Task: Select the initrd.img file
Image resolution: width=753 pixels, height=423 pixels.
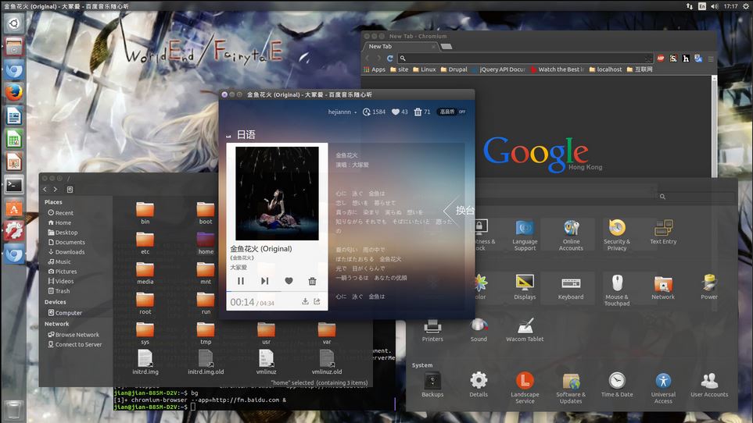Action: coord(145,362)
